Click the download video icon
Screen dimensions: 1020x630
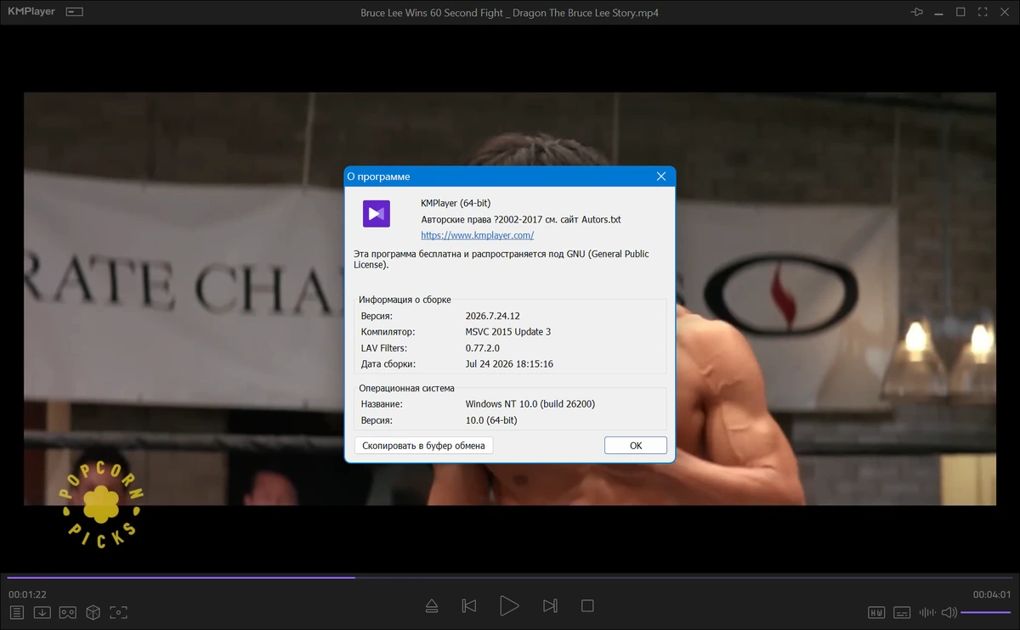[42, 612]
